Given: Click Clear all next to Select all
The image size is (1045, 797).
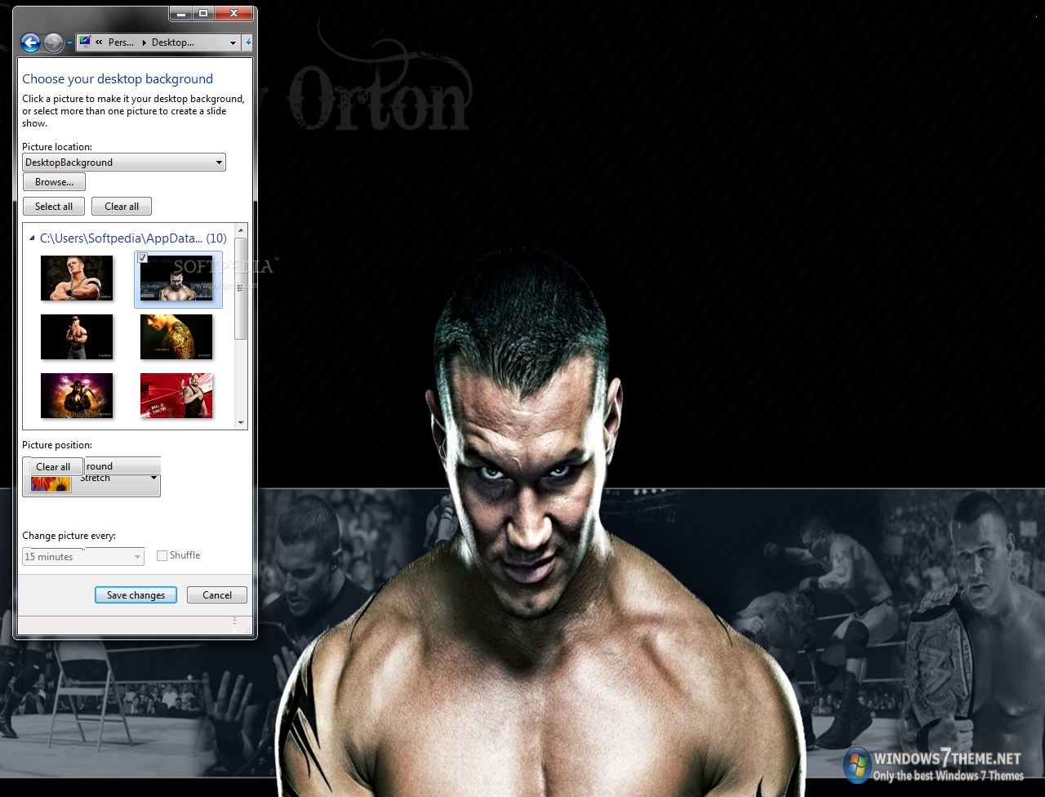Looking at the screenshot, I should 122,207.
